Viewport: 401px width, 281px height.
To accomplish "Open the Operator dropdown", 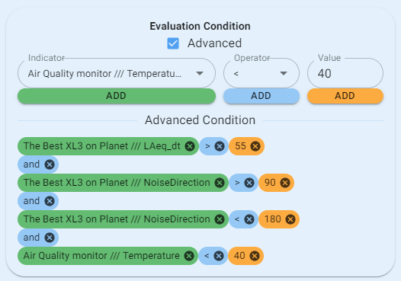I will 261,73.
